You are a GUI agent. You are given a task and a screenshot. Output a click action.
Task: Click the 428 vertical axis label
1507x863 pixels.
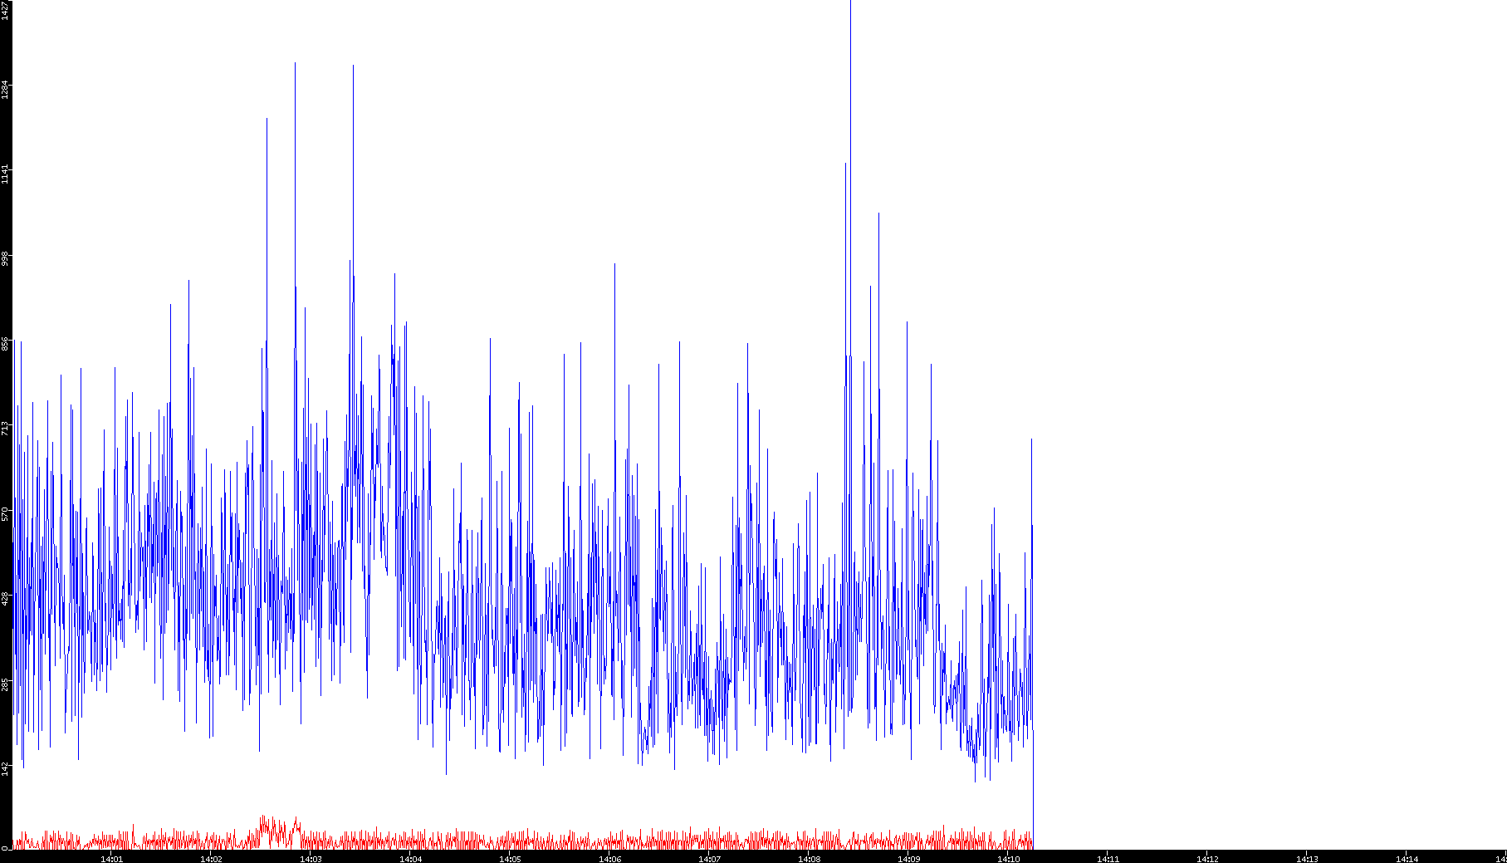click(x=5, y=598)
